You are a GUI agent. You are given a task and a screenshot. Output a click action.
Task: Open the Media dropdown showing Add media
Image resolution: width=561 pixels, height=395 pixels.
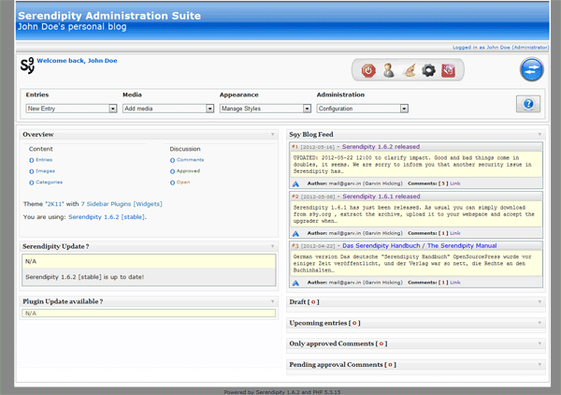pos(167,109)
